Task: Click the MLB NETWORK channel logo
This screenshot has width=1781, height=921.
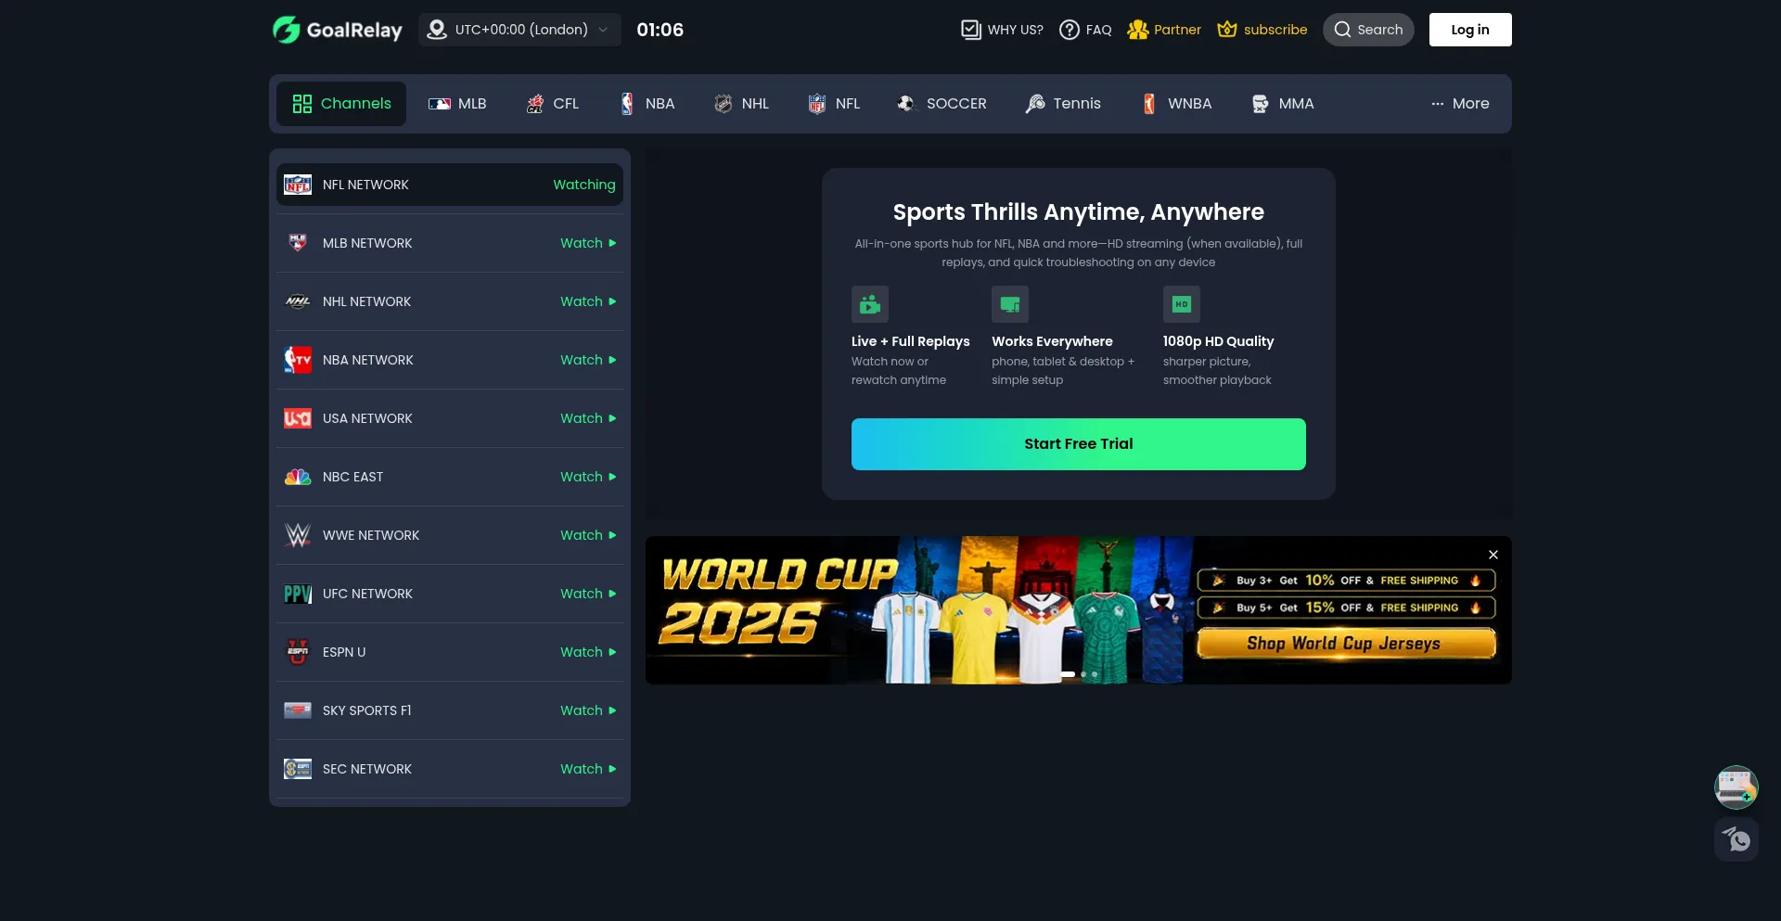Action: pyautogui.click(x=298, y=243)
